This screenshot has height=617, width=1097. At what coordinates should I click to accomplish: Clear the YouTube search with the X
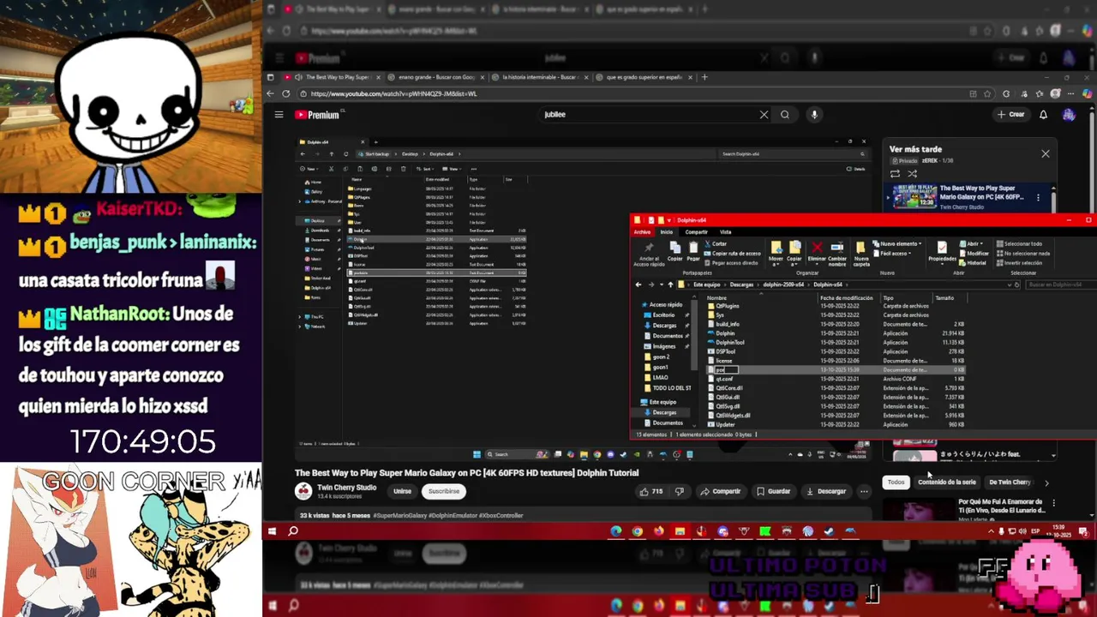click(x=764, y=115)
